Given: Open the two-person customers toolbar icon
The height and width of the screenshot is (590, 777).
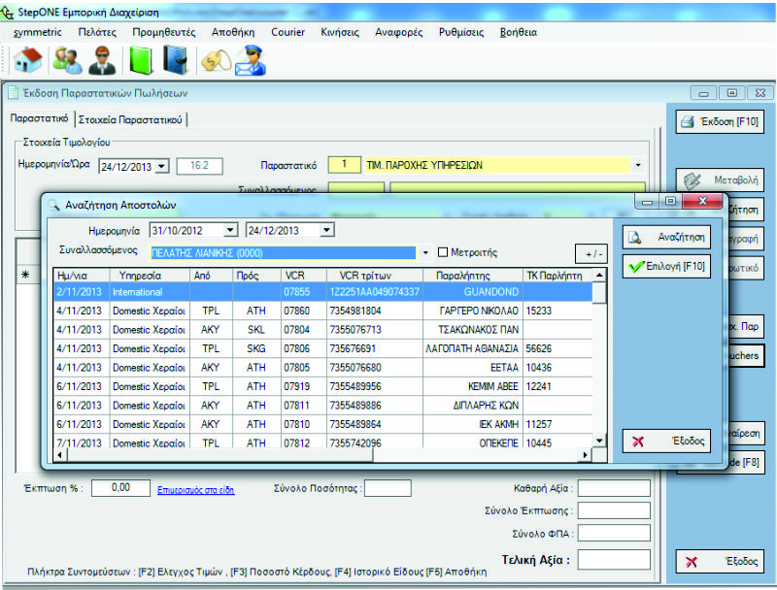Looking at the screenshot, I should [67, 60].
